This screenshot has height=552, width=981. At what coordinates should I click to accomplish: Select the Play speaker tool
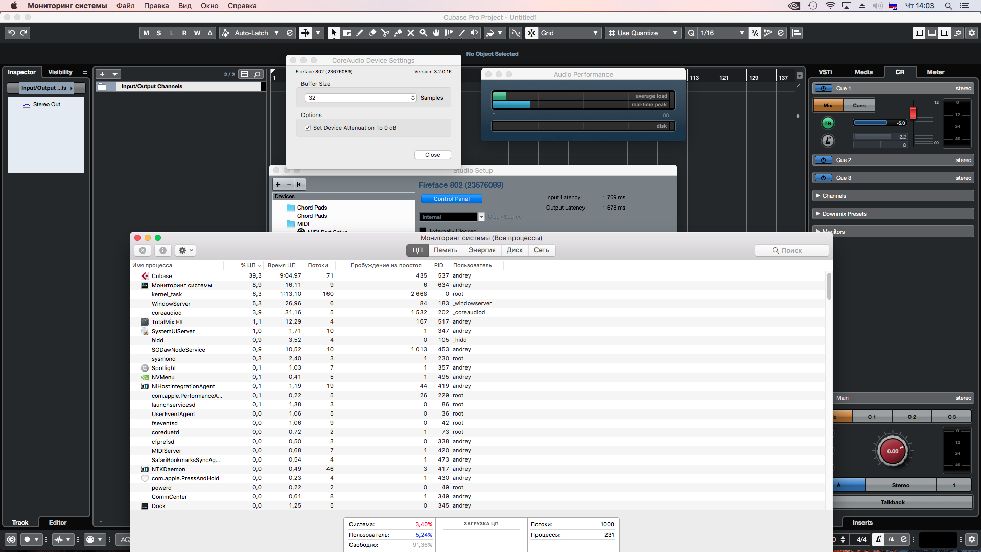tap(475, 33)
